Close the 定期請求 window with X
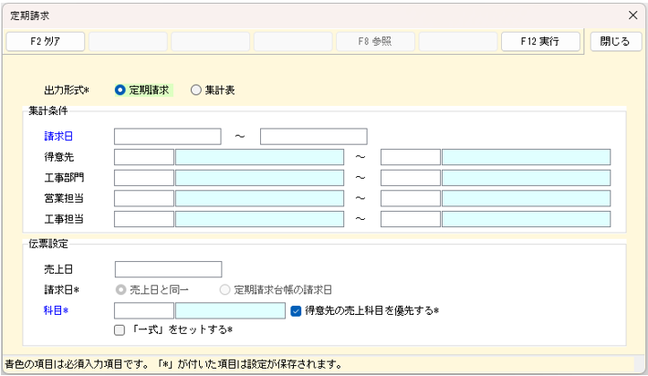Viewport: 648px width, 376px height. click(632, 16)
